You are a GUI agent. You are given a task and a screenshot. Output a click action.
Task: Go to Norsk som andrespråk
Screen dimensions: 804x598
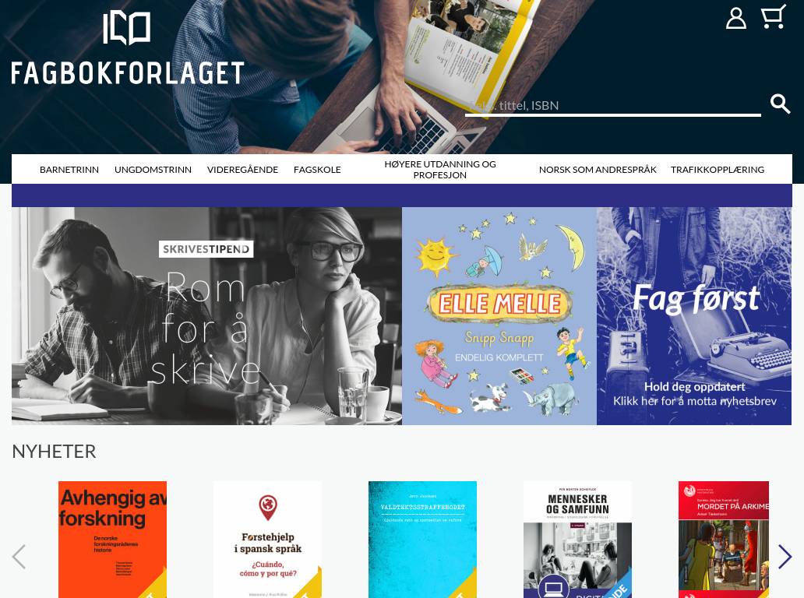[598, 170]
